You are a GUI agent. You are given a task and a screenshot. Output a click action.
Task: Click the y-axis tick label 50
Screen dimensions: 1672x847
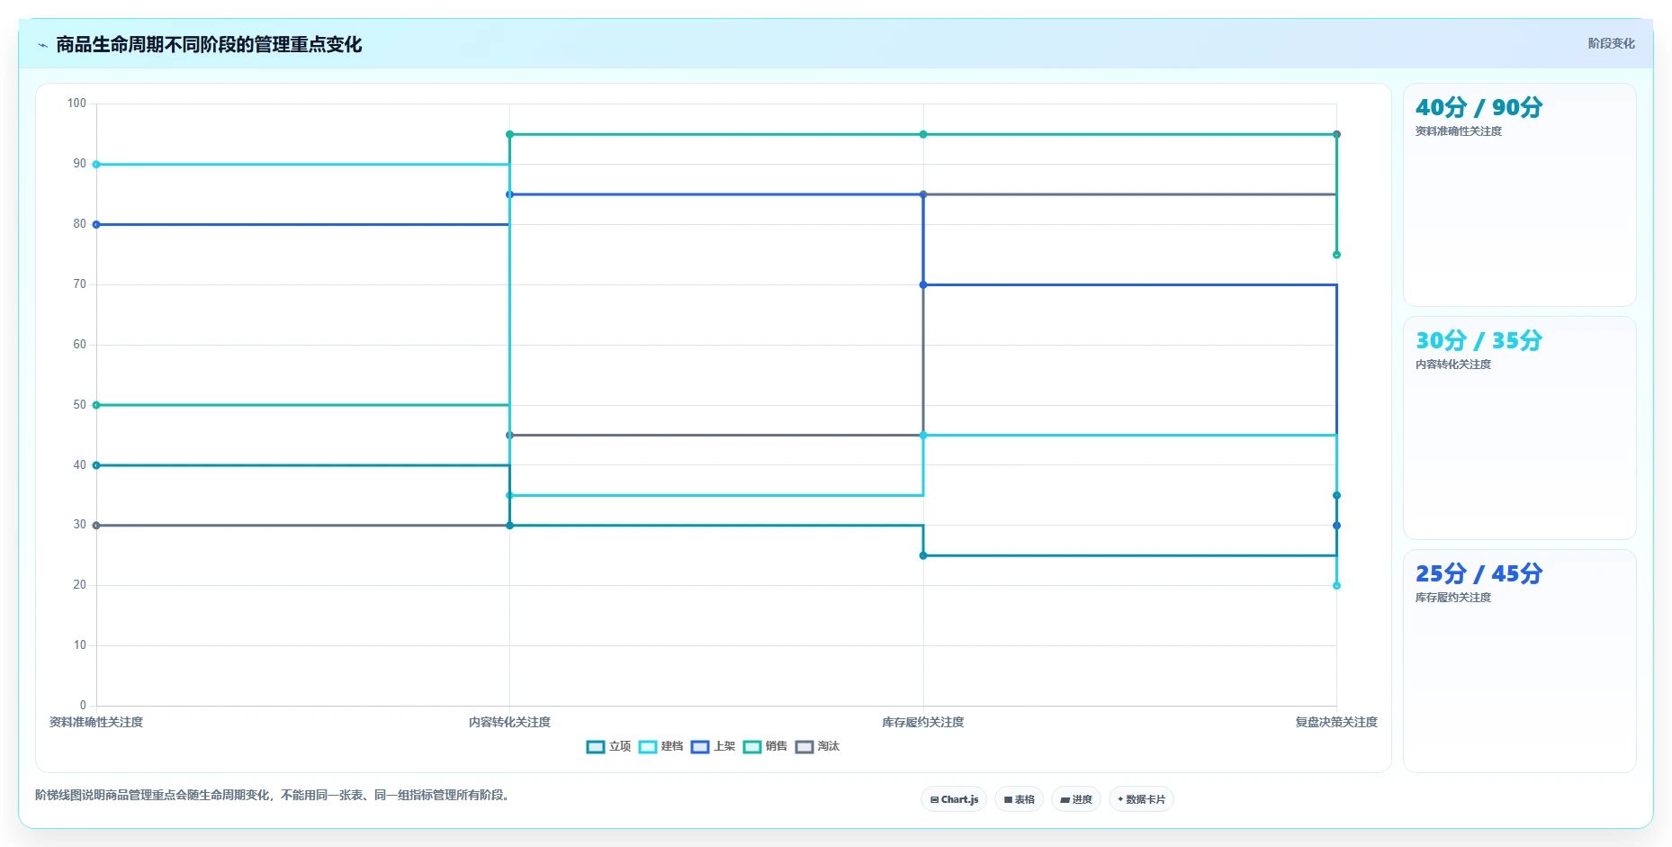80,405
